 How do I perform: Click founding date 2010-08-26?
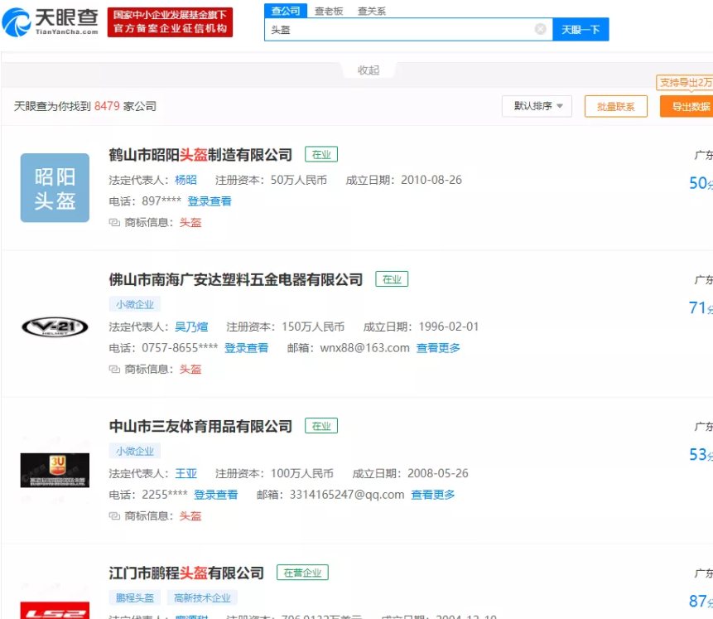[x=431, y=181]
